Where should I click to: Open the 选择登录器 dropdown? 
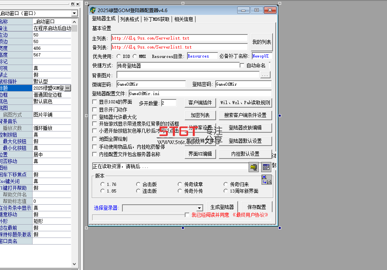pyautogui.click(x=200, y=208)
